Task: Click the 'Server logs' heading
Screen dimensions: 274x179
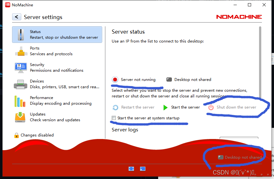Action: [125, 130]
